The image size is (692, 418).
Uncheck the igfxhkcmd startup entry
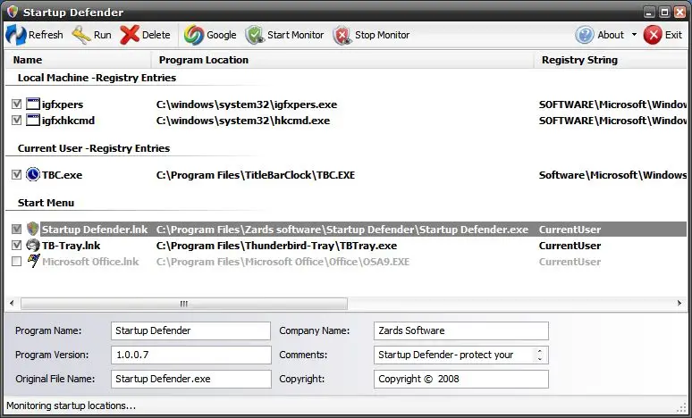coord(16,121)
